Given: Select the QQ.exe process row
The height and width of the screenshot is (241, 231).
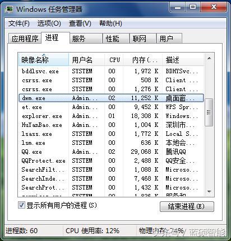Looking at the screenshot, I should click(x=111, y=152).
